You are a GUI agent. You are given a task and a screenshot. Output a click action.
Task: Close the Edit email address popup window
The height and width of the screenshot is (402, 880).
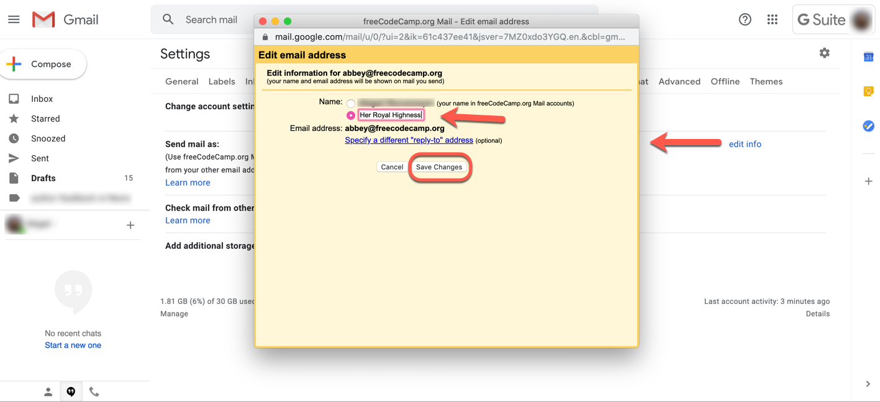coord(263,21)
